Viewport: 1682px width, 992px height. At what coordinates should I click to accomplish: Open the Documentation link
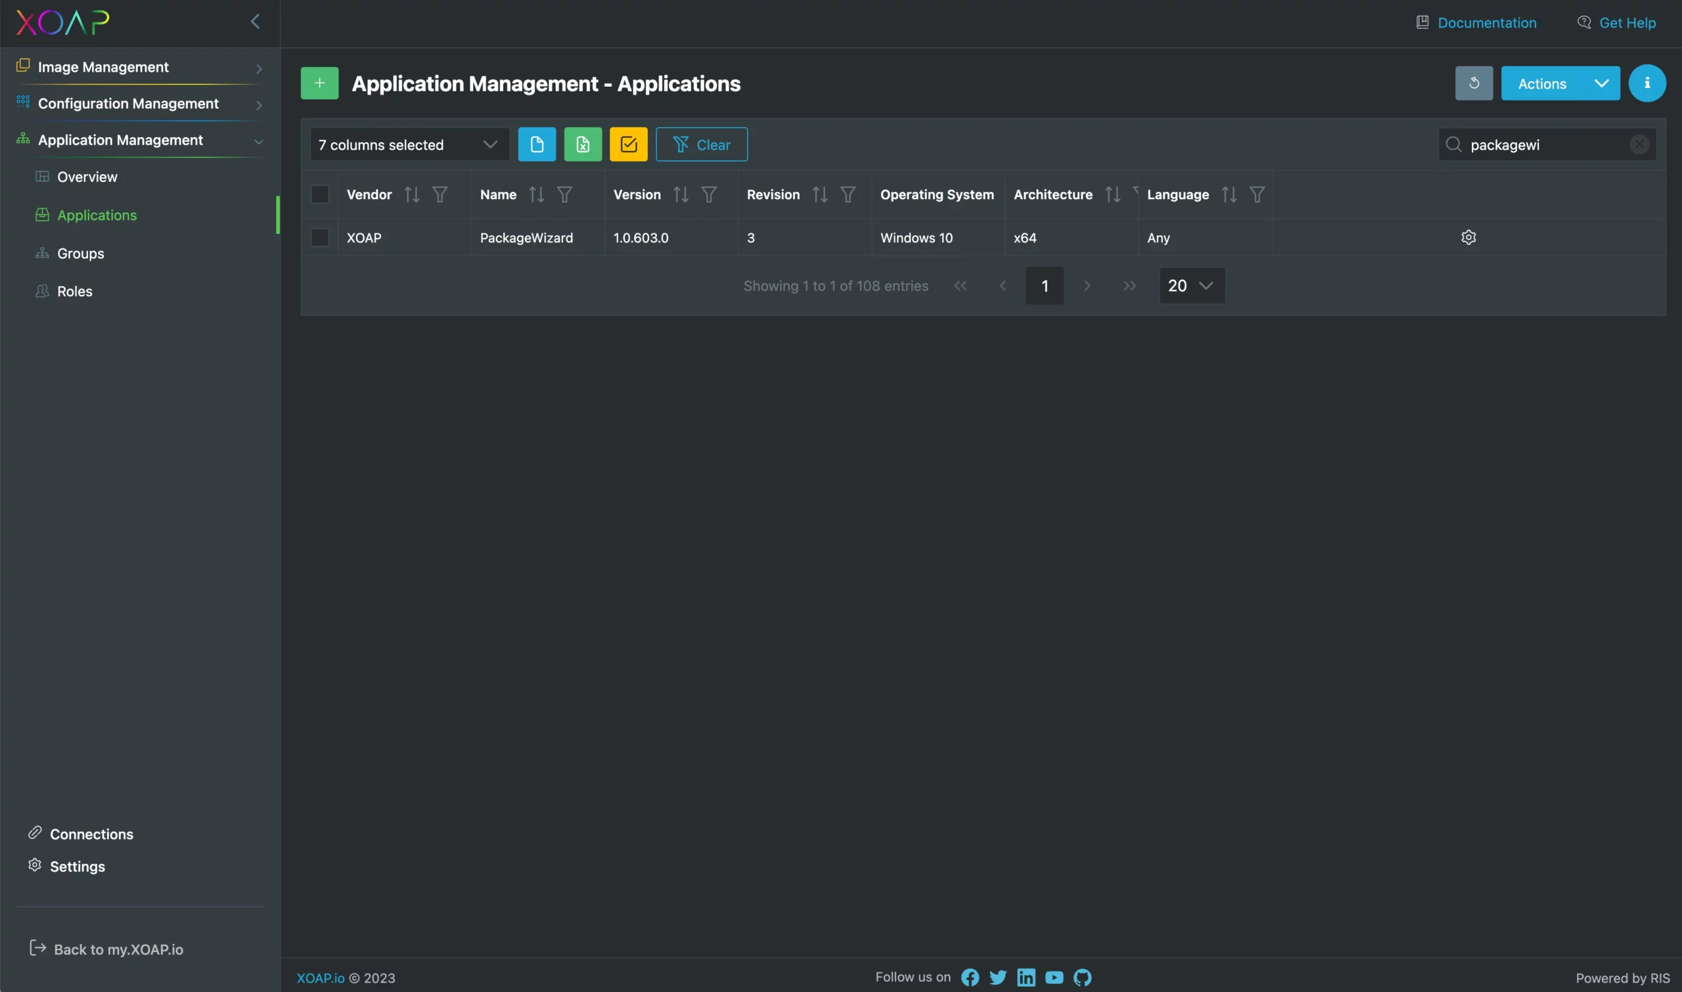(1476, 22)
